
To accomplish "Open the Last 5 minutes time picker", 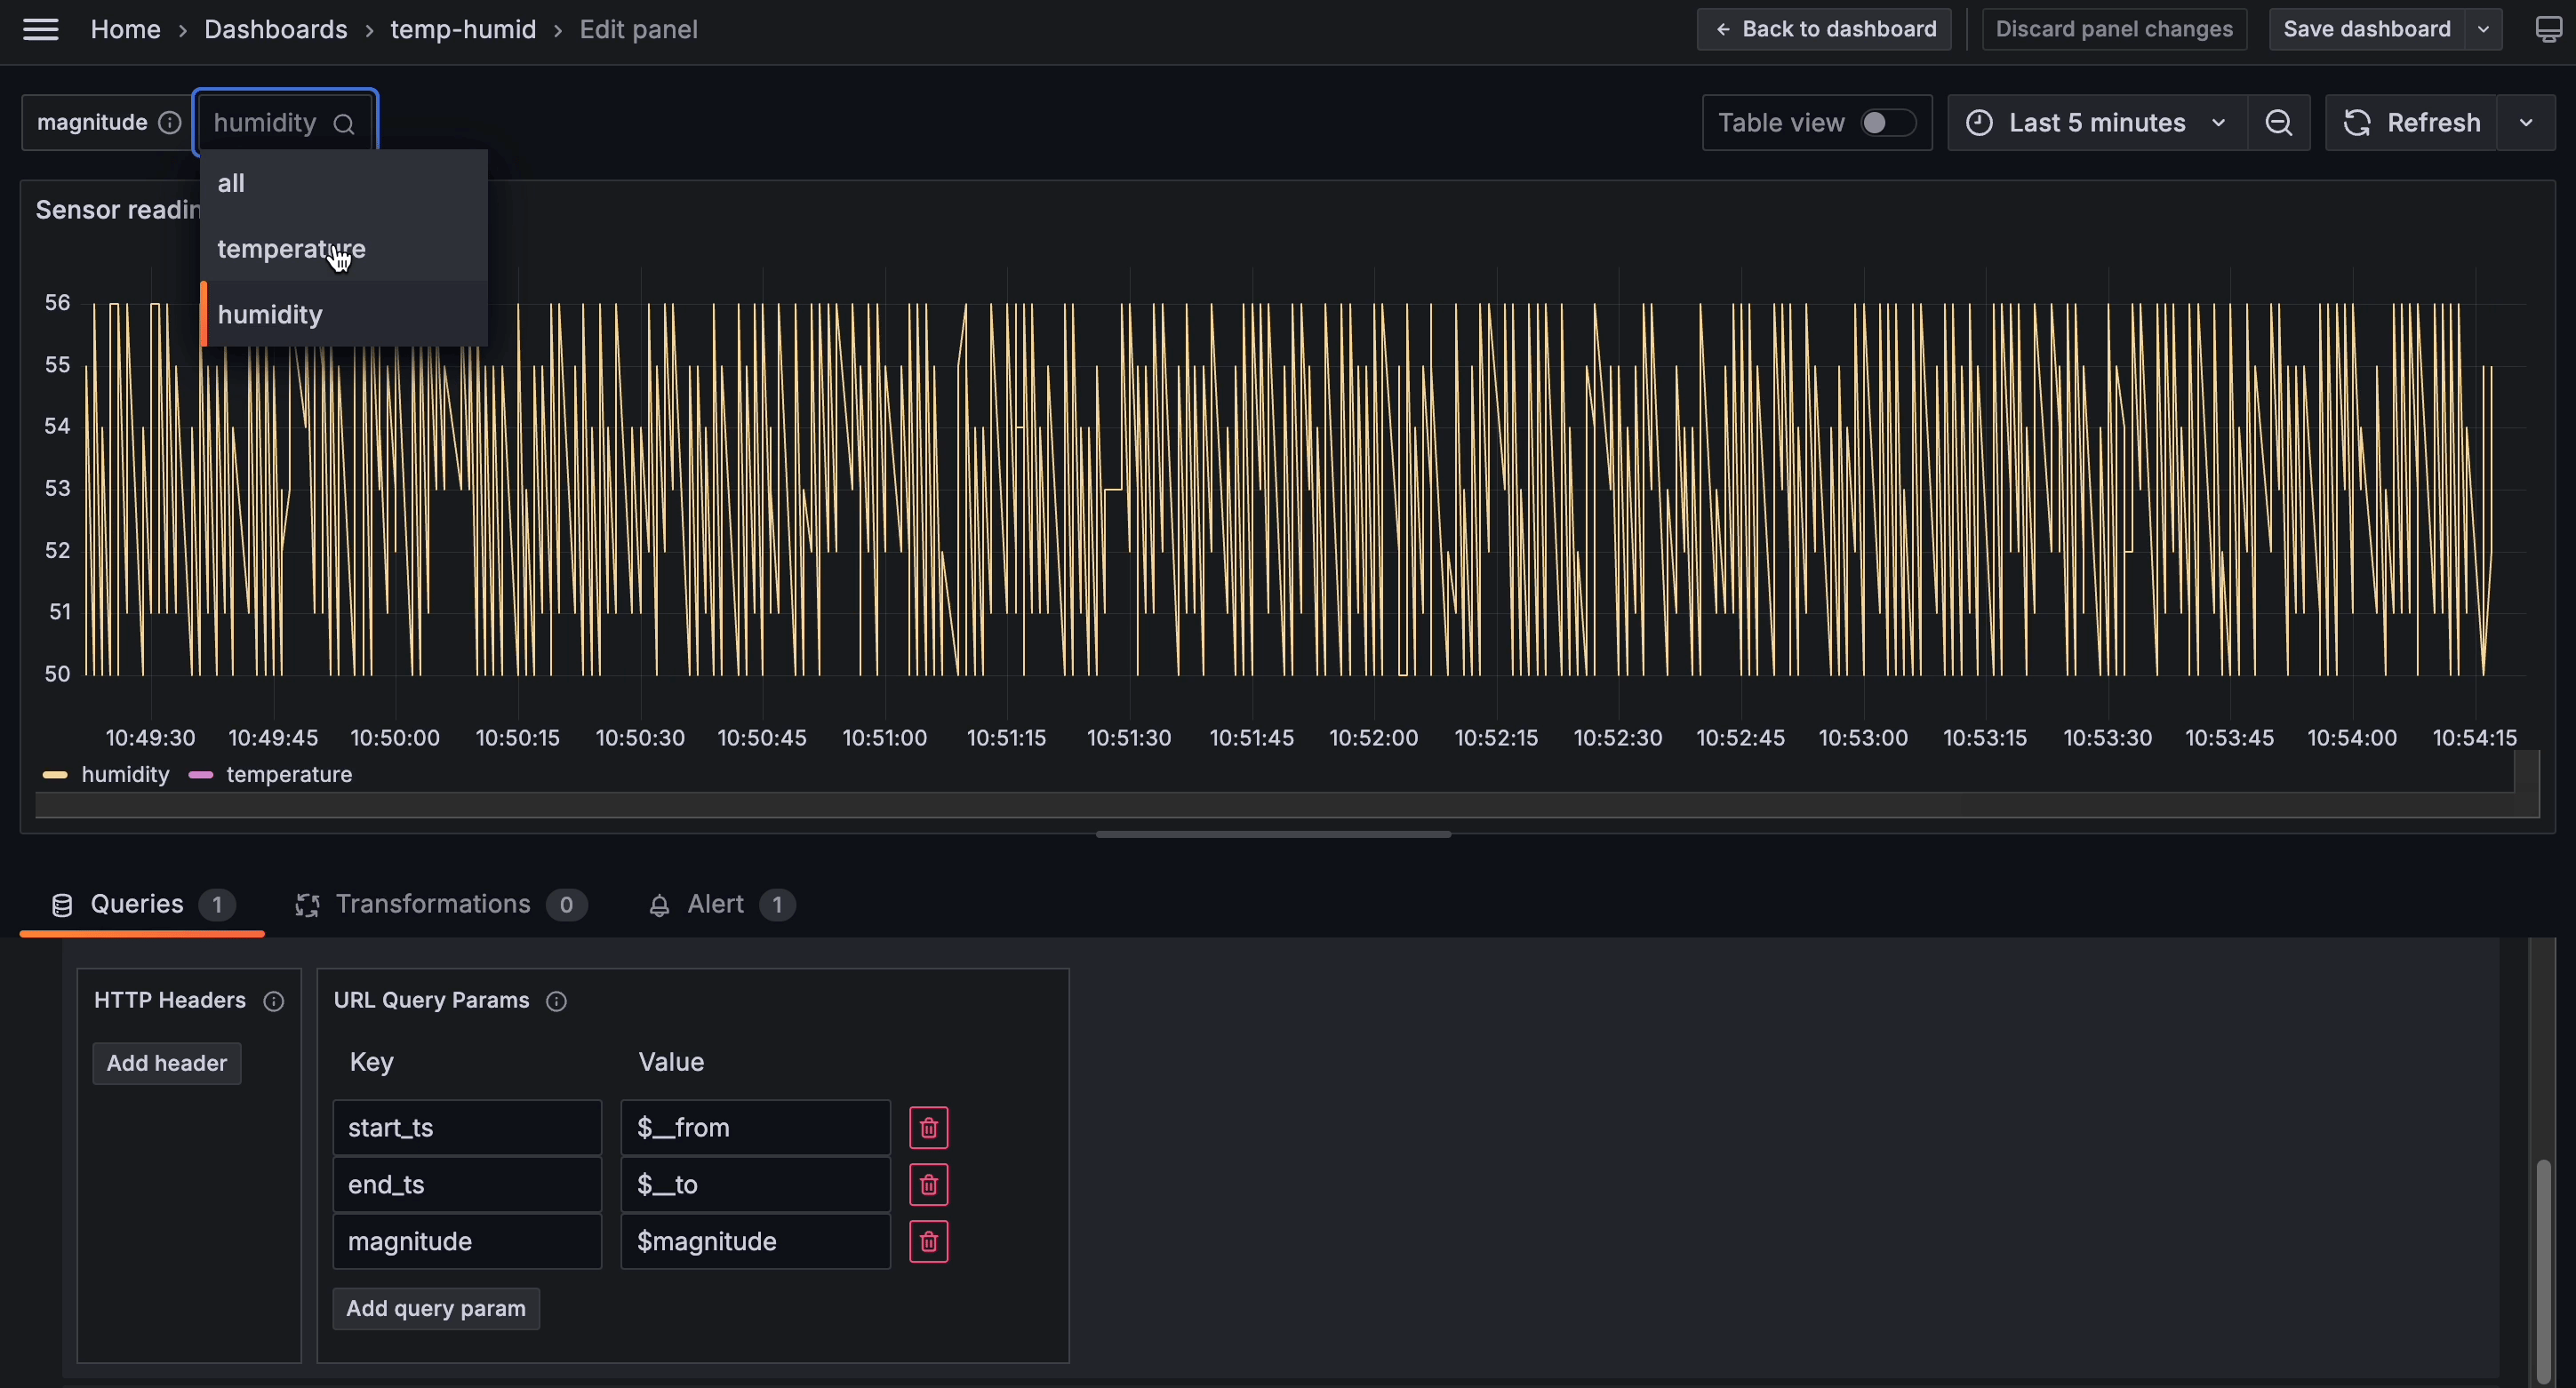I will pyautogui.click(x=2096, y=123).
